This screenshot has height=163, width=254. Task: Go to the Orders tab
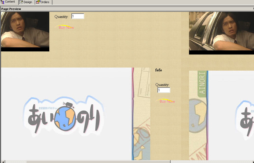tap(43, 2)
